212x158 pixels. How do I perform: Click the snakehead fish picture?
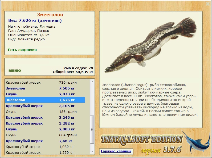(x=151, y=45)
